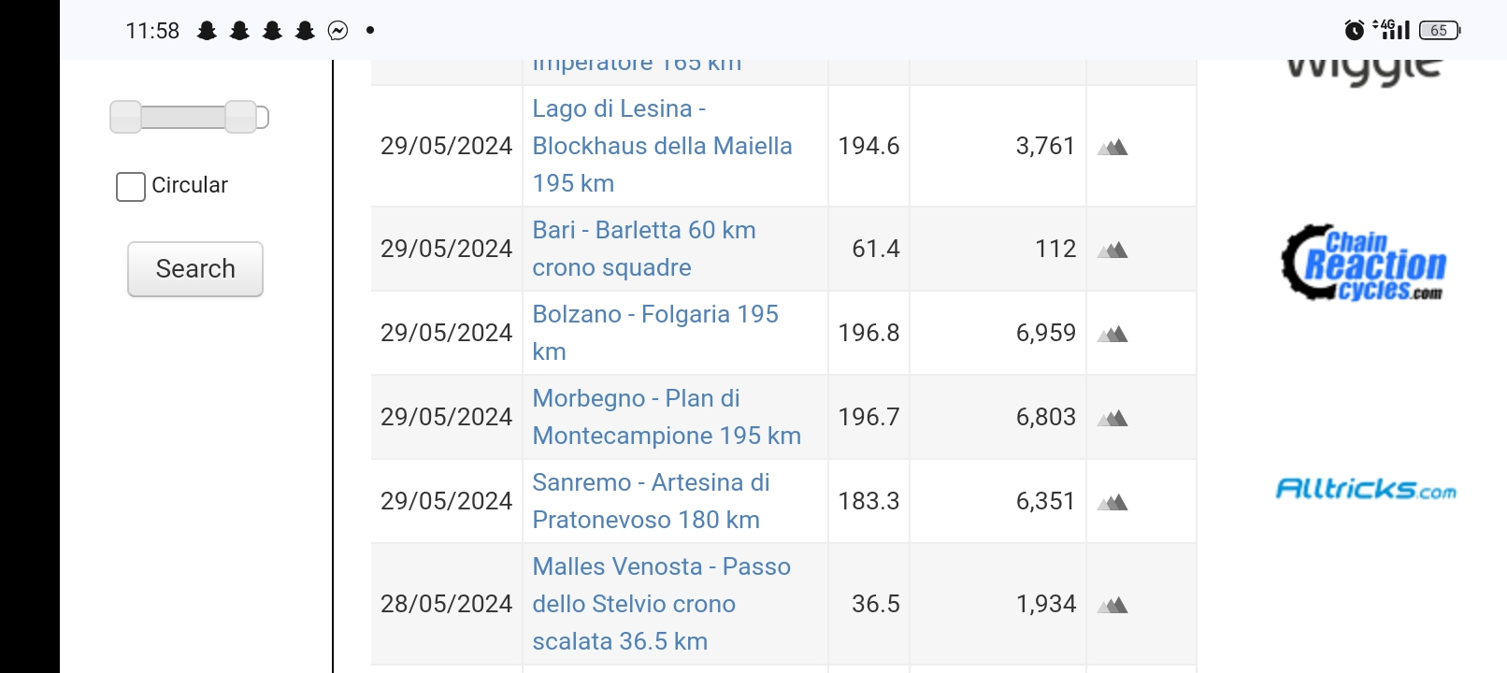Click the Search button
1507x673 pixels.
195,269
